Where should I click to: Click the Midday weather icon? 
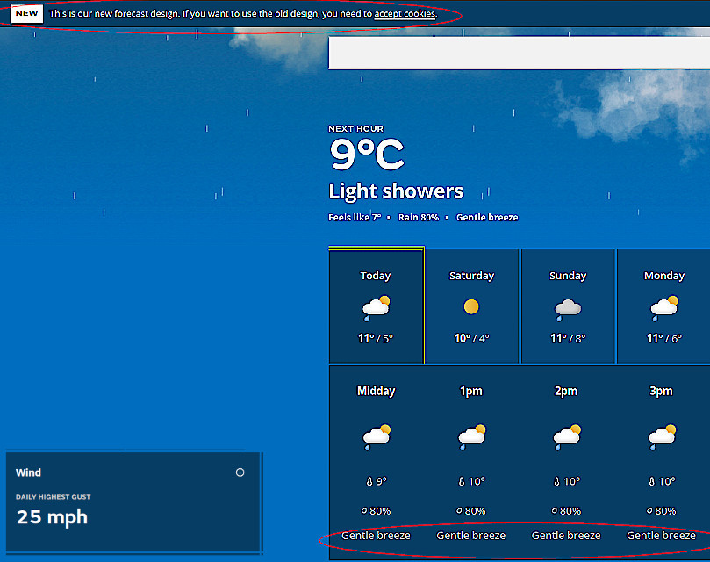377,437
